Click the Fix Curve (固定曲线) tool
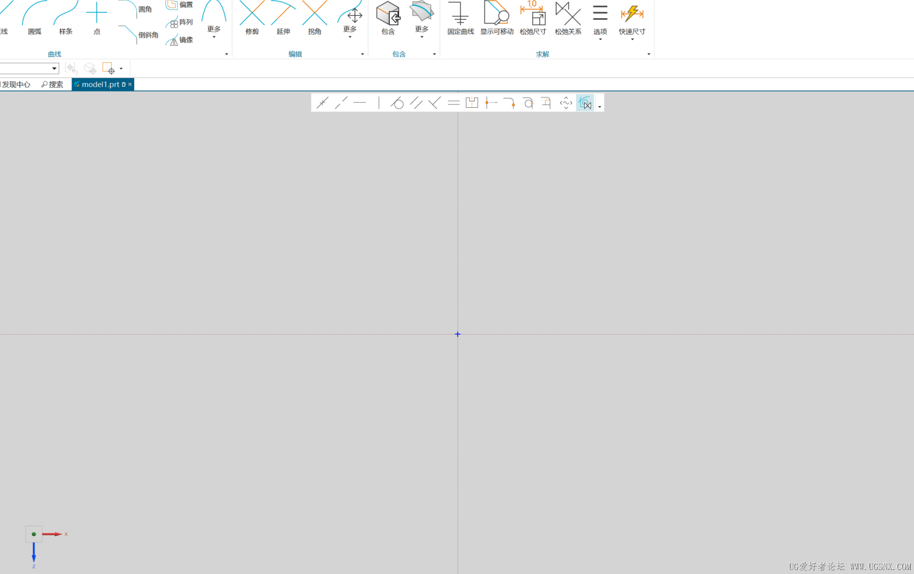Image resolution: width=914 pixels, height=574 pixels. click(461, 18)
